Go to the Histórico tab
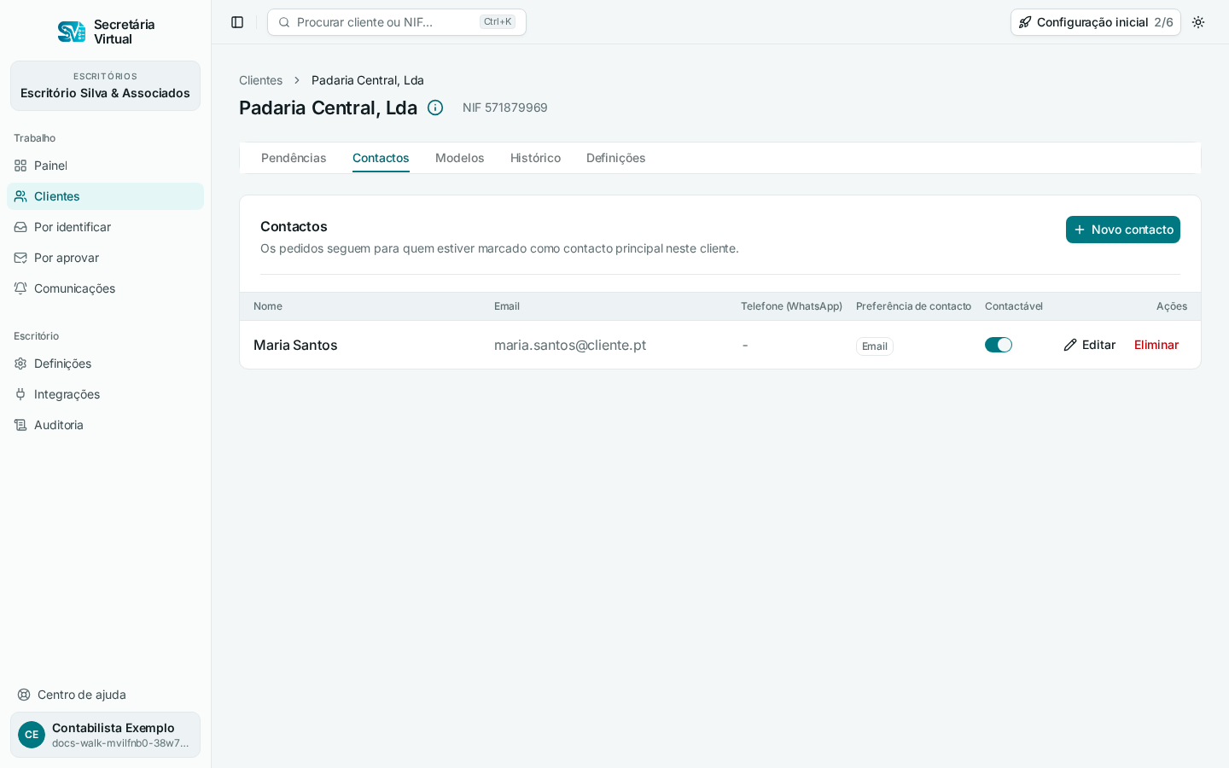The width and height of the screenshot is (1229, 768). click(x=535, y=158)
